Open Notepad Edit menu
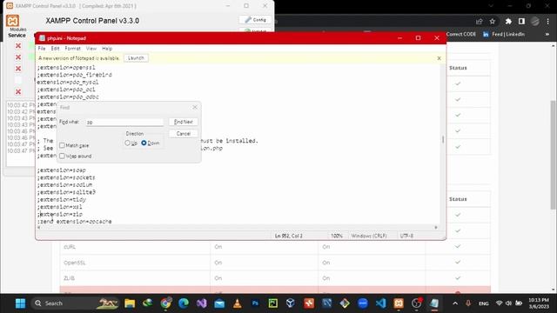This screenshot has width=557, height=313. [x=55, y=49]
